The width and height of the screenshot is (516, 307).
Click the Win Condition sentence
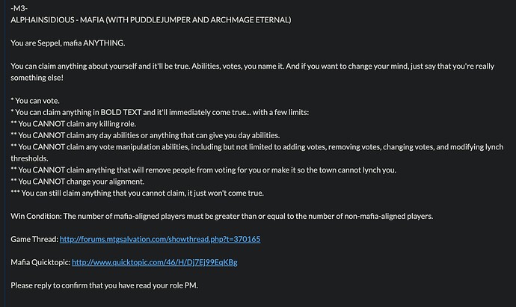[222, 217]
